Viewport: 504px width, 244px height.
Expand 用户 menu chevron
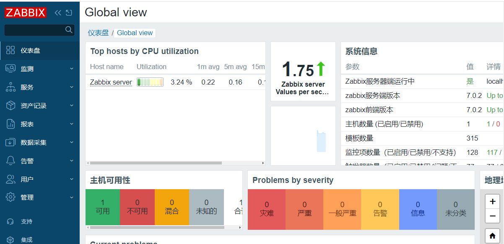click(72, 179)
